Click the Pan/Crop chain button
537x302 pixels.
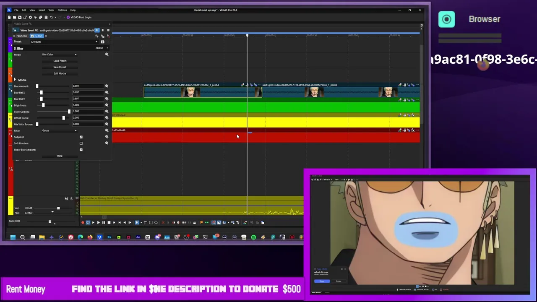coord(21,36)
